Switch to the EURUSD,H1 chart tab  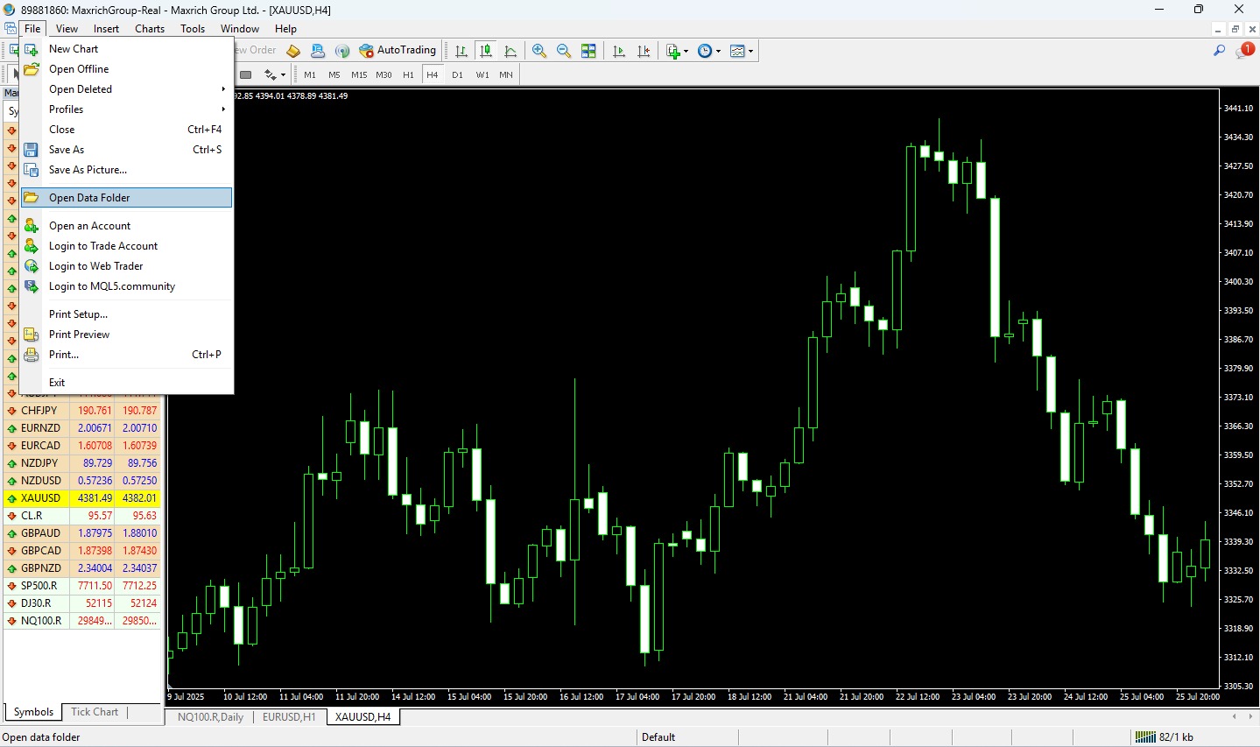tap(289, 717)
